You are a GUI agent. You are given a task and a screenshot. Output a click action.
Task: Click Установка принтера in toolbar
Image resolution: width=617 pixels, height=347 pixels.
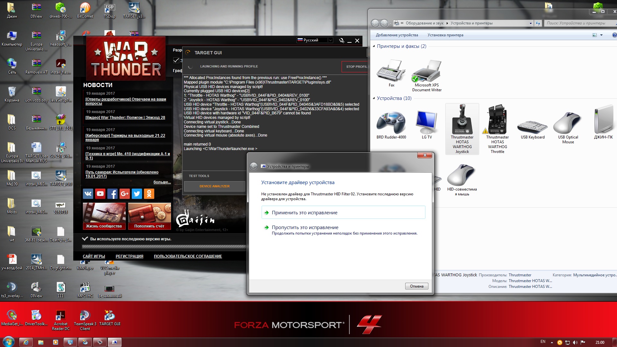[x=445, y=35]
